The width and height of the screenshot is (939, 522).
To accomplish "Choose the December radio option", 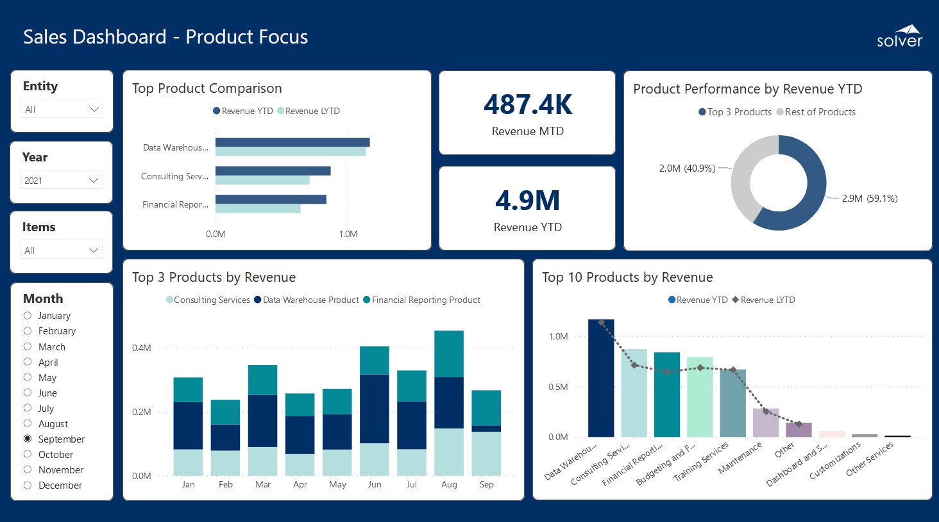I will click(28, 485).
